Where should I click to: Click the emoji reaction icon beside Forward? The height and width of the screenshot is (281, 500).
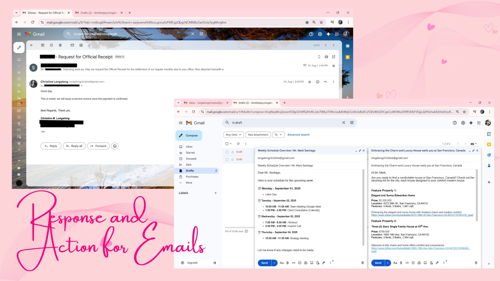(115, 146)
